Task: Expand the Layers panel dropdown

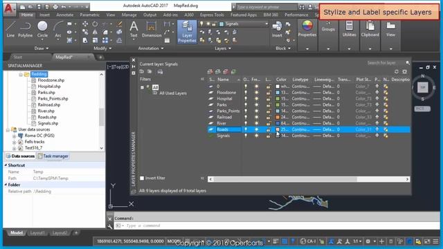Action: 223,48
